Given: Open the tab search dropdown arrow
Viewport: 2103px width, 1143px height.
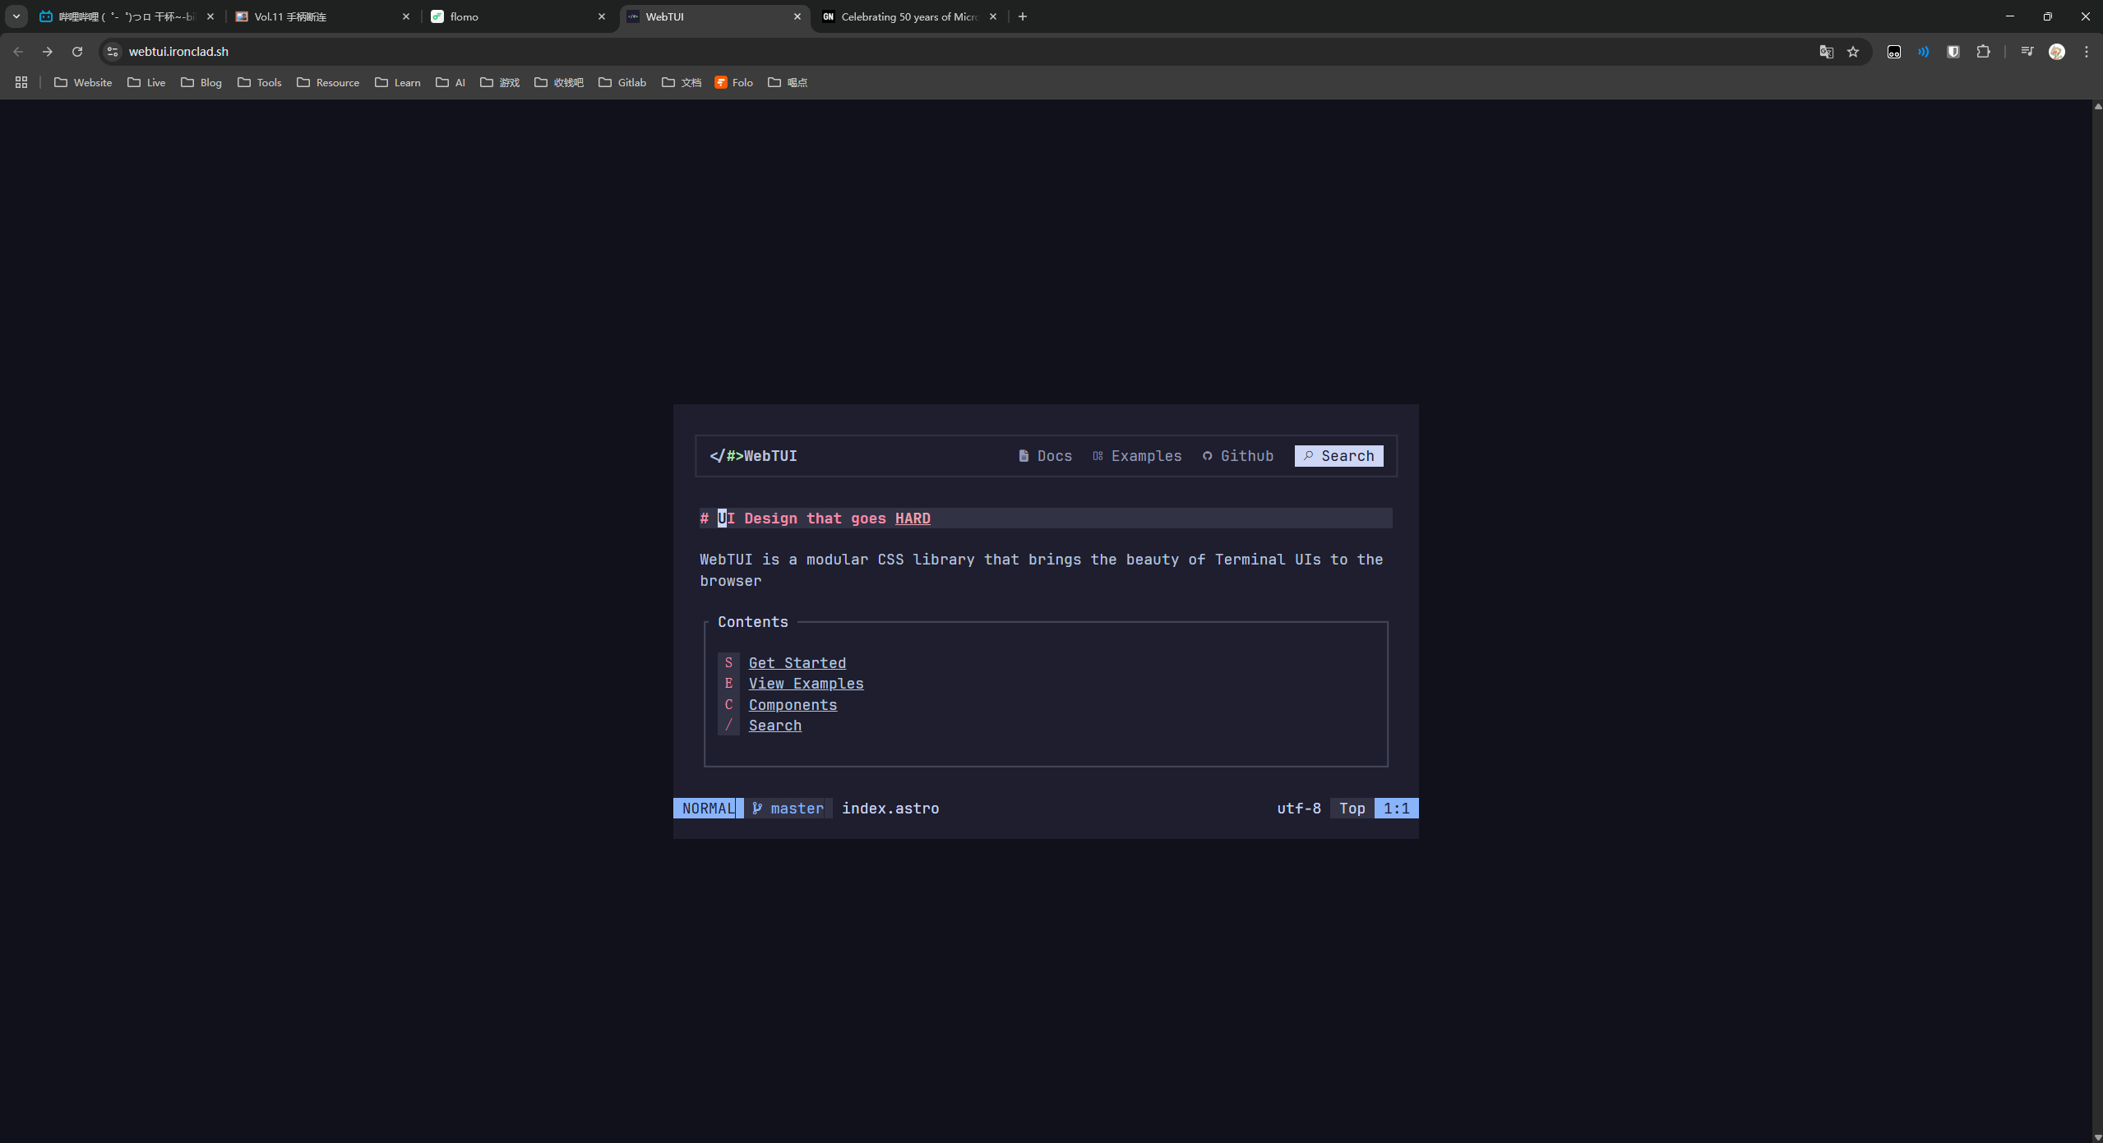Looking at the screenshot, I should (x=16, y=16).
